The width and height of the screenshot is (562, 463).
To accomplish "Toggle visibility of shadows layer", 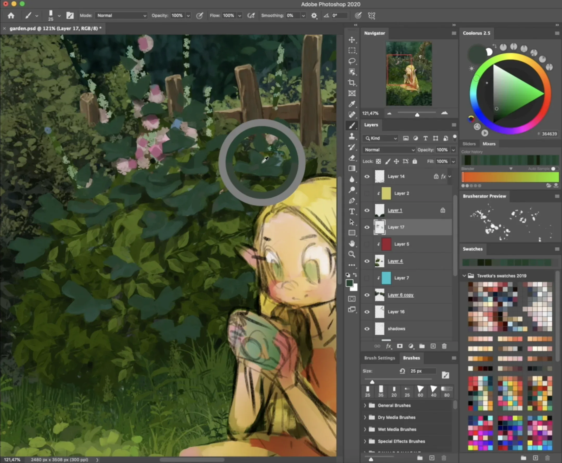I will tap(367, 329).
